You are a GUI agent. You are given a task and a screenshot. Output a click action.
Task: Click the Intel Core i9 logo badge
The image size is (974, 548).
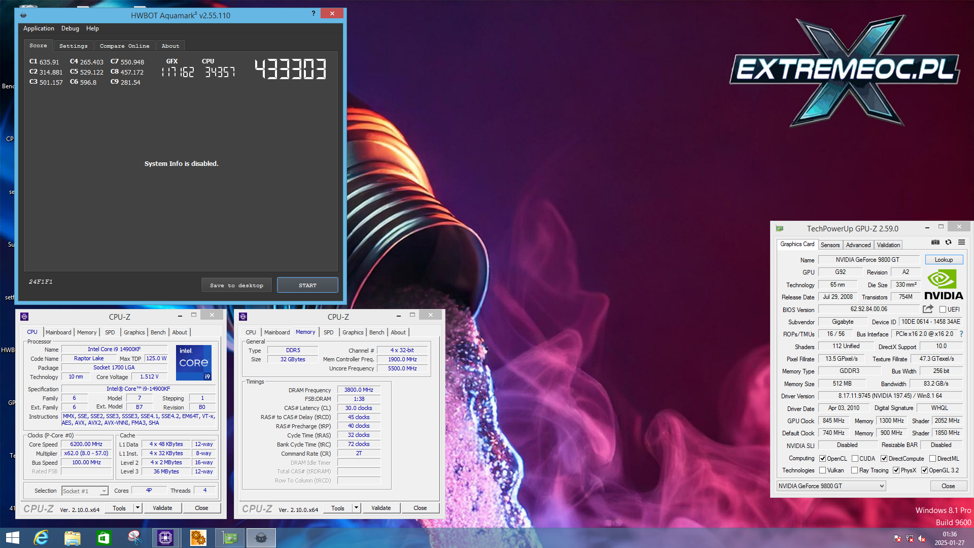click(193, 362)
